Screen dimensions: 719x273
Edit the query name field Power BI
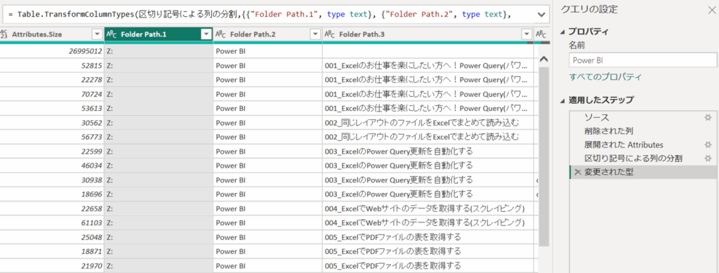click(x=643, y=60)
